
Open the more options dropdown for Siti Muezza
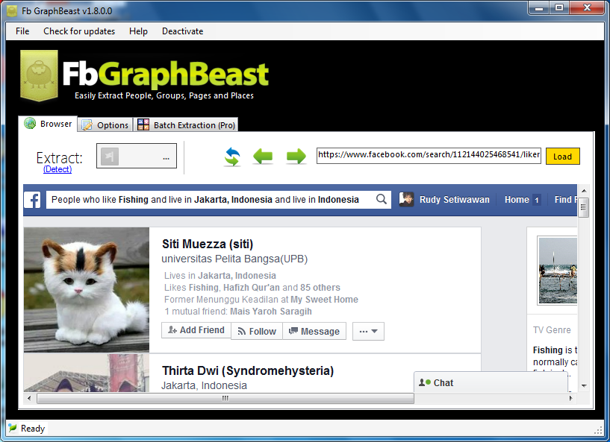pos(368,331)
